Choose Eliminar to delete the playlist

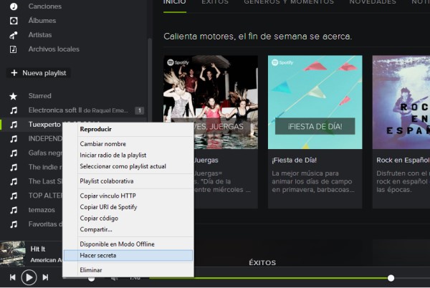(128, 270)
